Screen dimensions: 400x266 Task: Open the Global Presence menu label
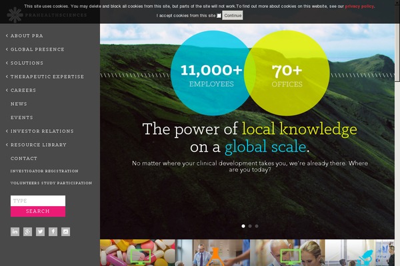point(37,49)
